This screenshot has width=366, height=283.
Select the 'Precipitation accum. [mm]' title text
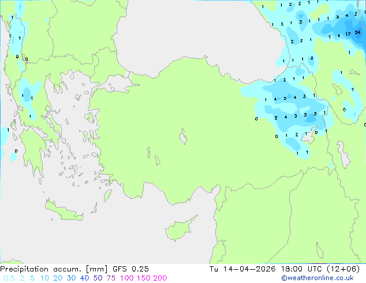tap(54, 269)
